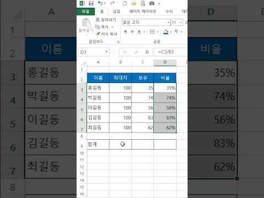
Task: Select the cell with value 83 in 보유 column
Action: [142, 118]
